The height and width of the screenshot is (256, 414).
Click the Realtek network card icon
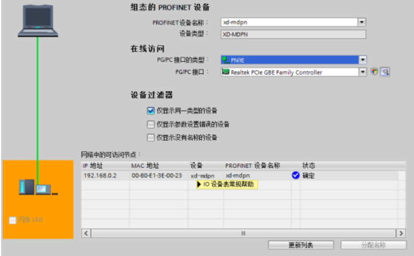point(226,72)
